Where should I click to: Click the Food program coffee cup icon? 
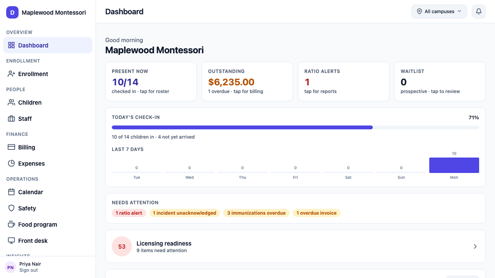[11, 224]
